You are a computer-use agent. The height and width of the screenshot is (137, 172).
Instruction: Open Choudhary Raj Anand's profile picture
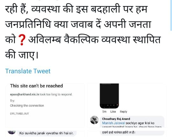tap(94, 120)
